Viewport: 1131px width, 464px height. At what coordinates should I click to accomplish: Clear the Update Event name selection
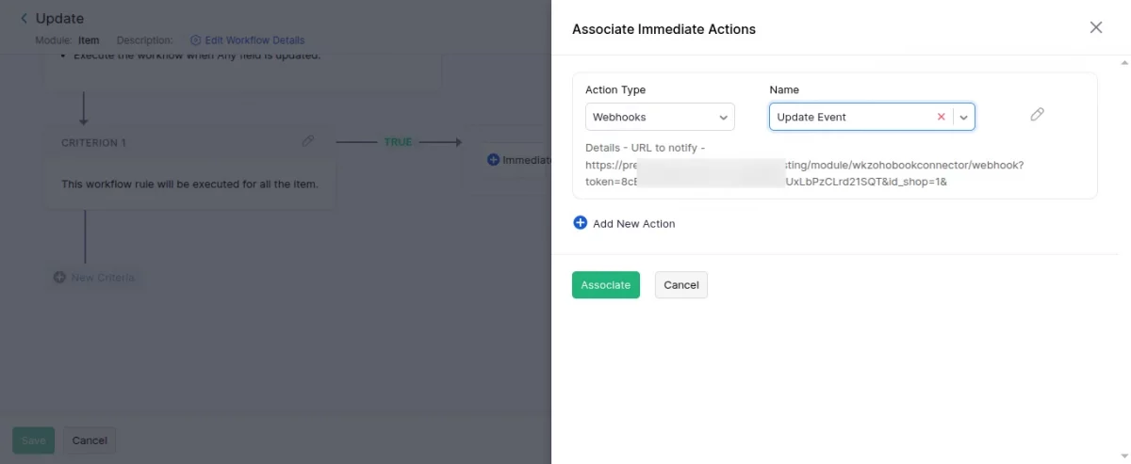click(x=941, y=117)
